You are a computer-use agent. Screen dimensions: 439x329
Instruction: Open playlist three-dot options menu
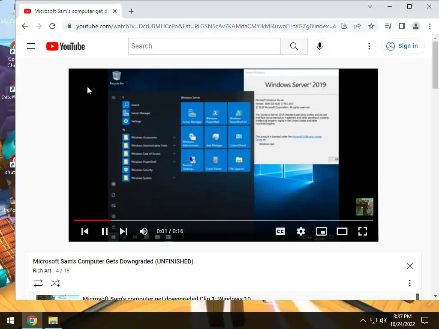pos(409,283)
